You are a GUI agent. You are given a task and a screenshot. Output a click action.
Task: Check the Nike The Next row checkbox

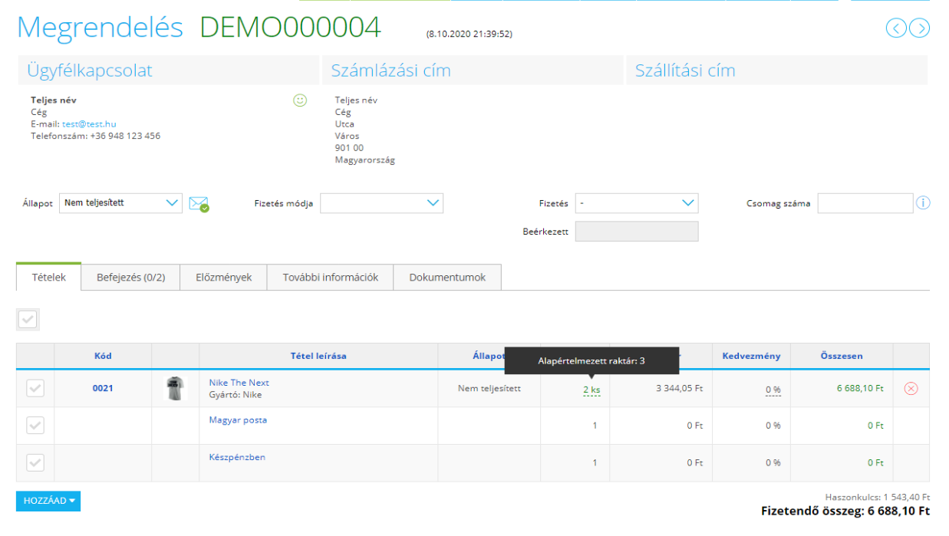click(35, 389)
